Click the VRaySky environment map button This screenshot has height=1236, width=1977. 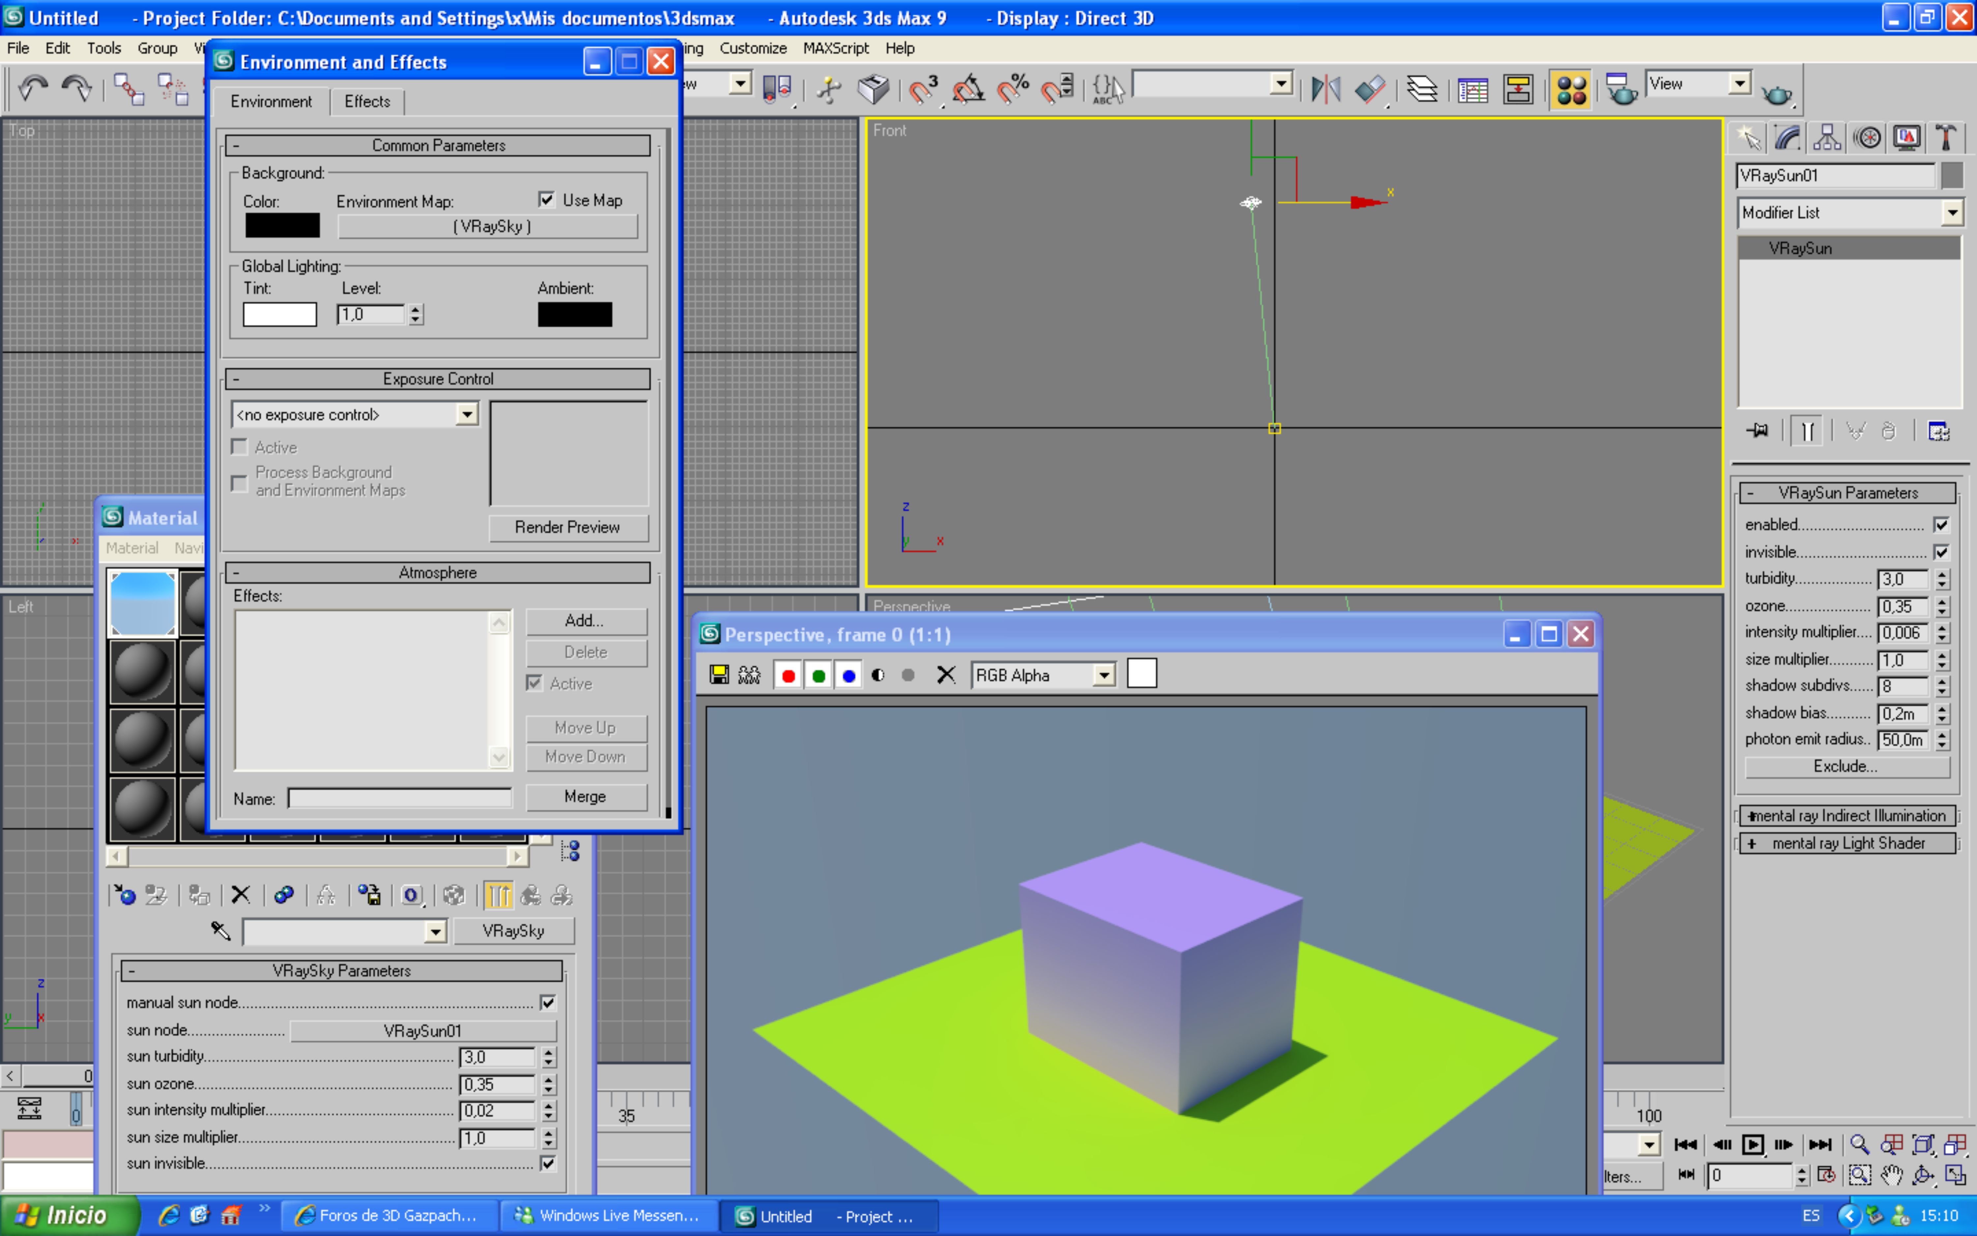[488, 226]
